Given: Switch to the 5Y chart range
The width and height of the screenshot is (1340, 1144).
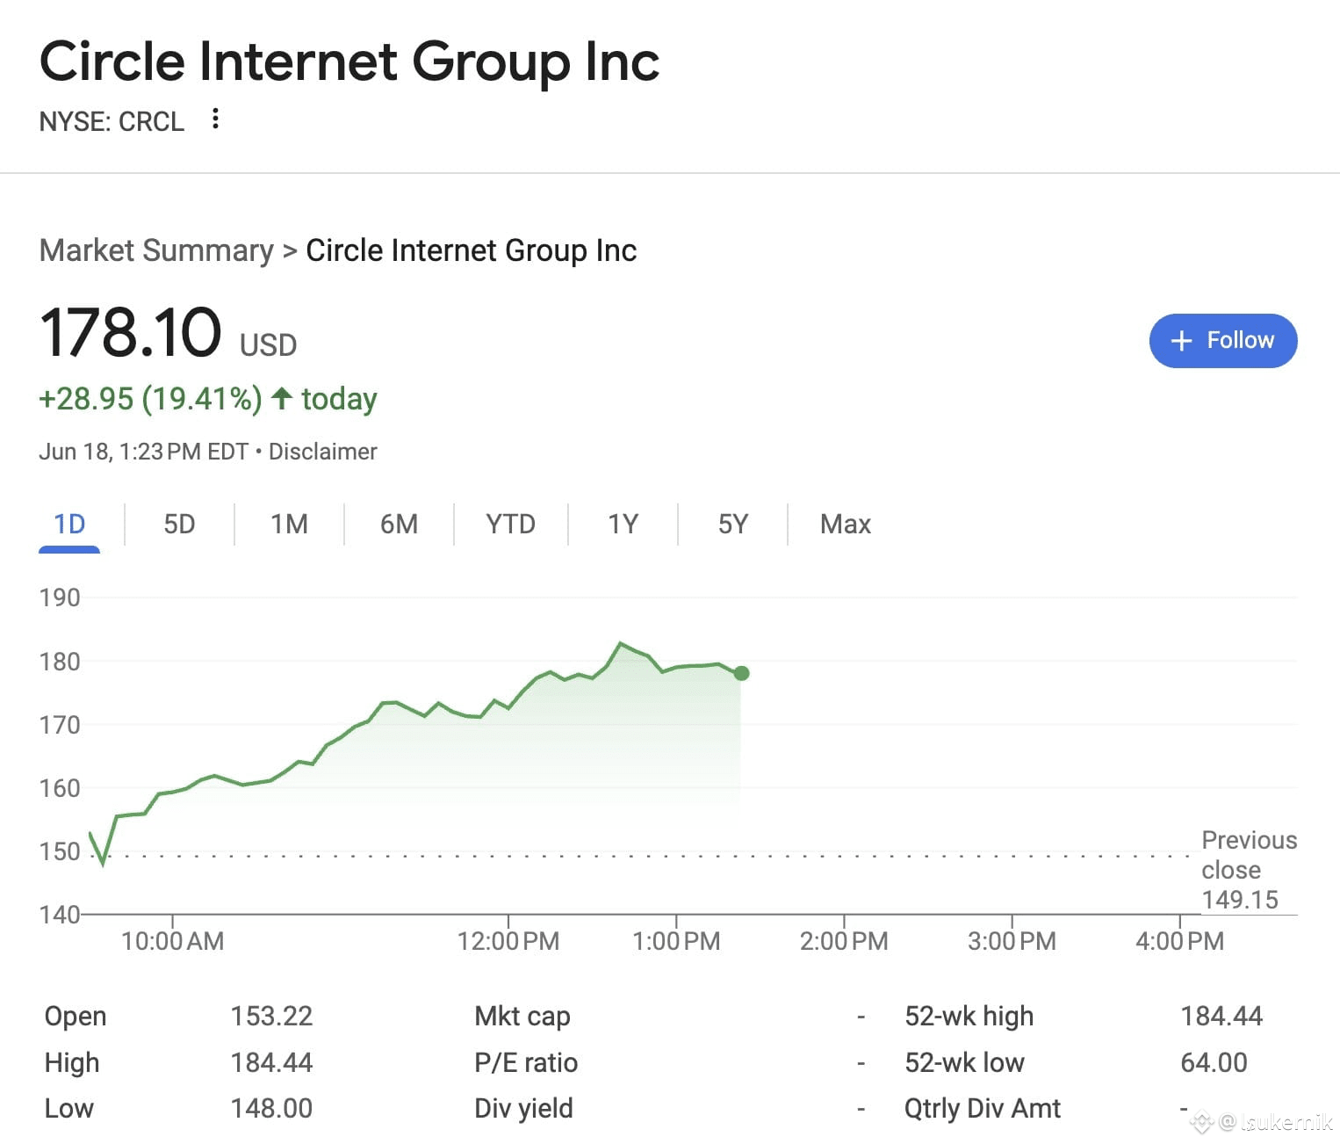Looking at the screenshot, I should [732, 525].
